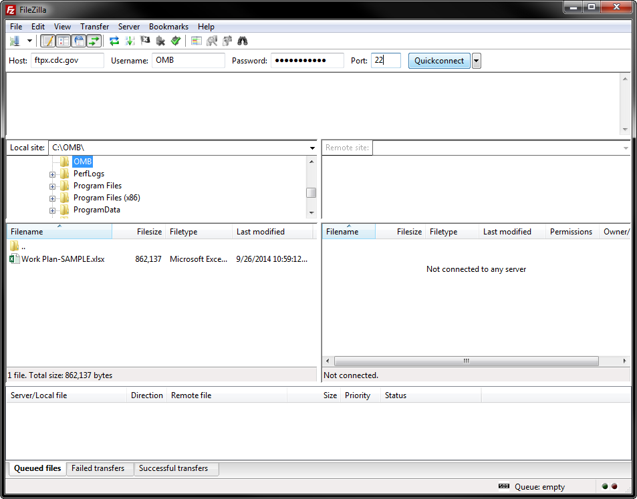Open the Transfer menu

pyautogui.click(x=94, y=27)
